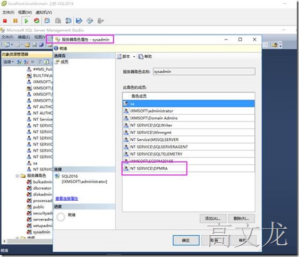Screen dimensions: 299x257
Task: Open File menu of the VM window
Action: 8,12
